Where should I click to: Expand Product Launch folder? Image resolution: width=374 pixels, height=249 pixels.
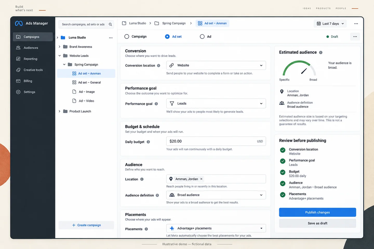tap(59, 111)
